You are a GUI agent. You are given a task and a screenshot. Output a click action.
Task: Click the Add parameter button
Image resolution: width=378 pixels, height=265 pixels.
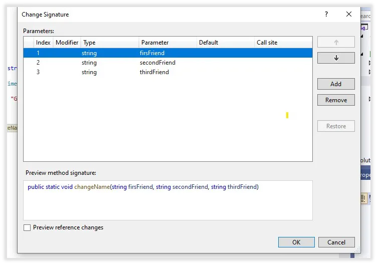[336, 84]
